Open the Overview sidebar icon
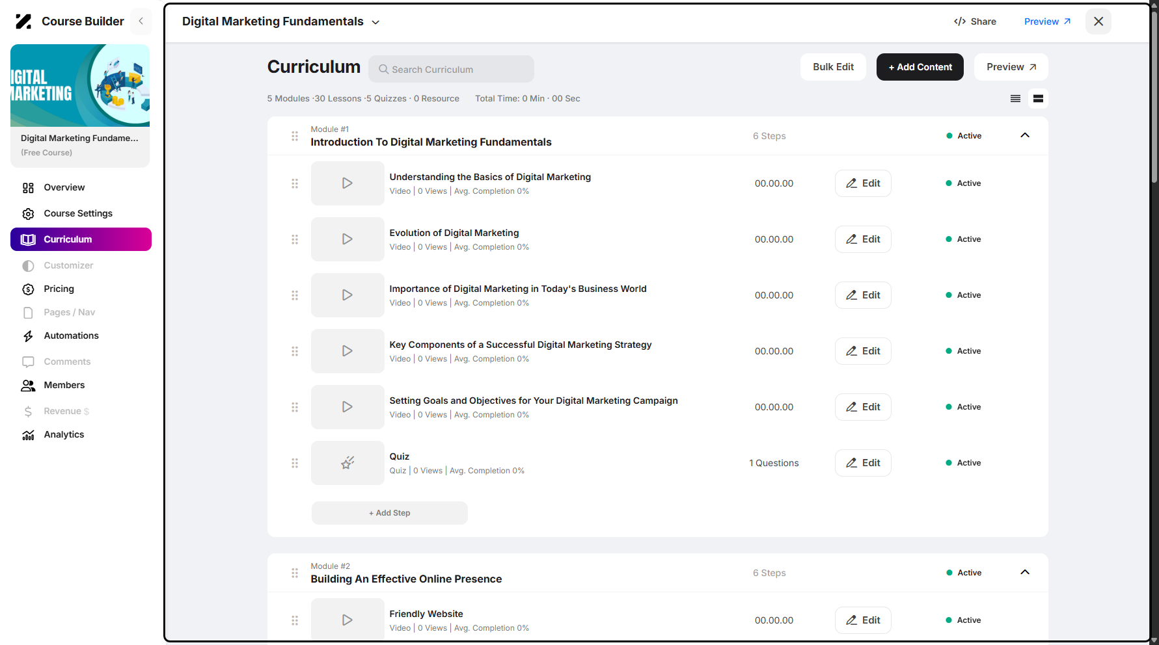Screen dimensions: 1159x645 click(x=28, y=188)
